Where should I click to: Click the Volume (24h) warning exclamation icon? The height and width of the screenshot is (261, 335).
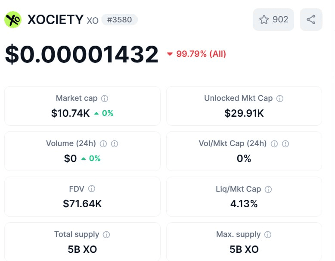click(x=114, y=144)
